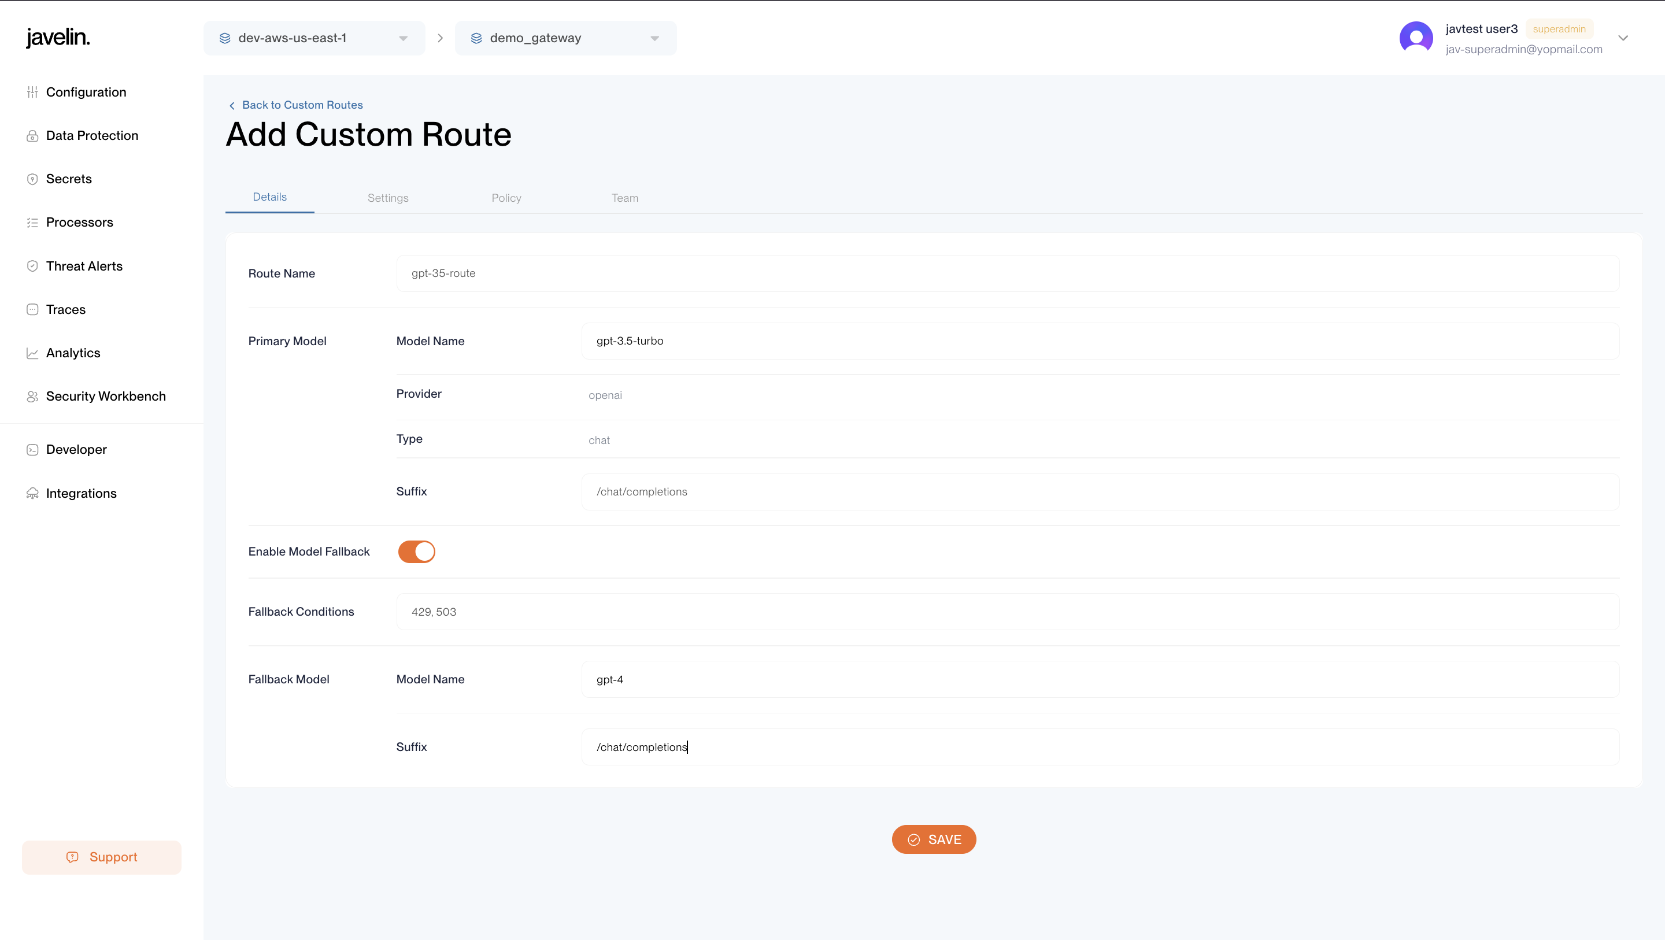The image size is (1665, 940).
Task: Click the Provider value openai
Action: pos(605,395)
